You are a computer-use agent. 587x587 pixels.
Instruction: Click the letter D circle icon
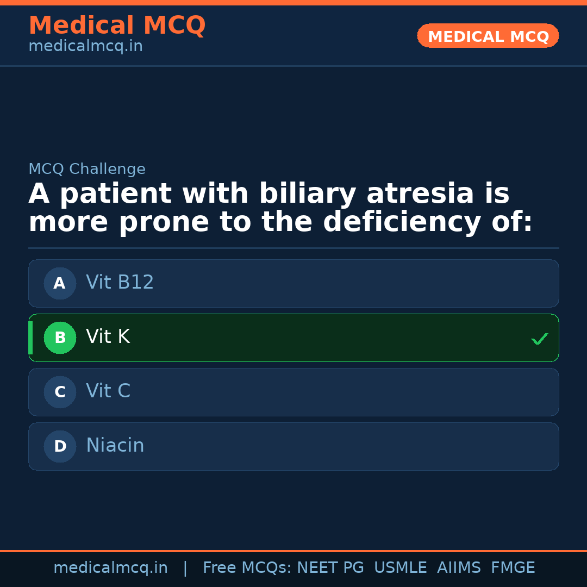60,446
